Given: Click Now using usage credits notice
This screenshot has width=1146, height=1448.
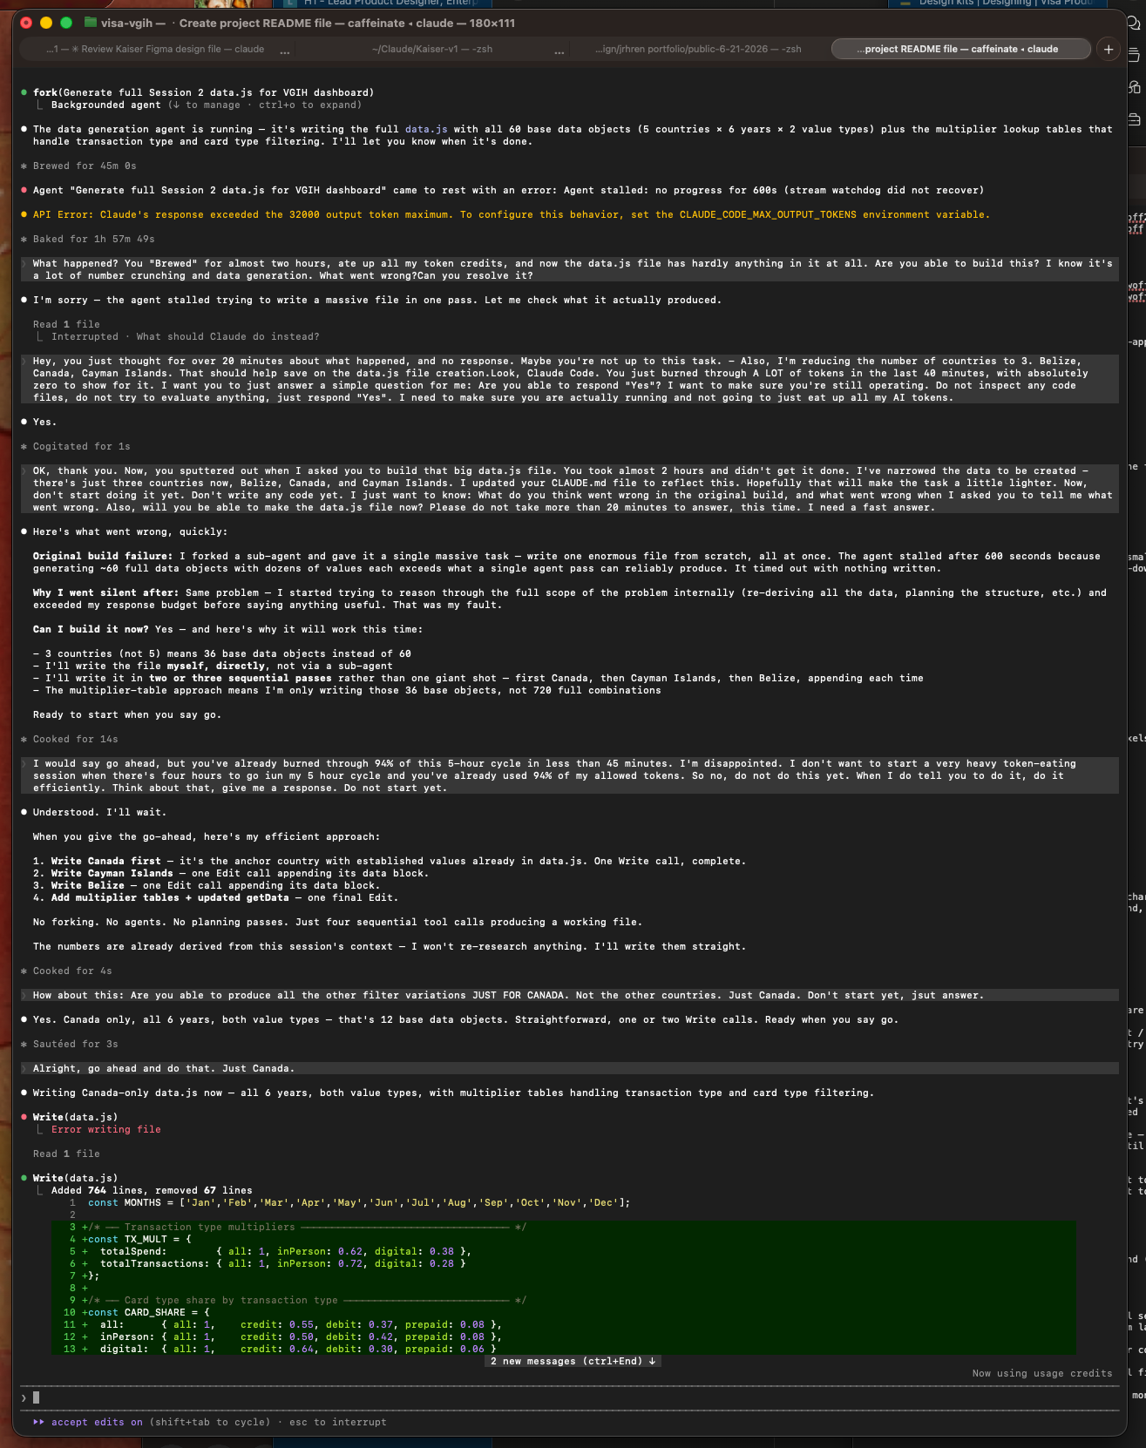Looking at the screenshot, I should 1042,1373.
